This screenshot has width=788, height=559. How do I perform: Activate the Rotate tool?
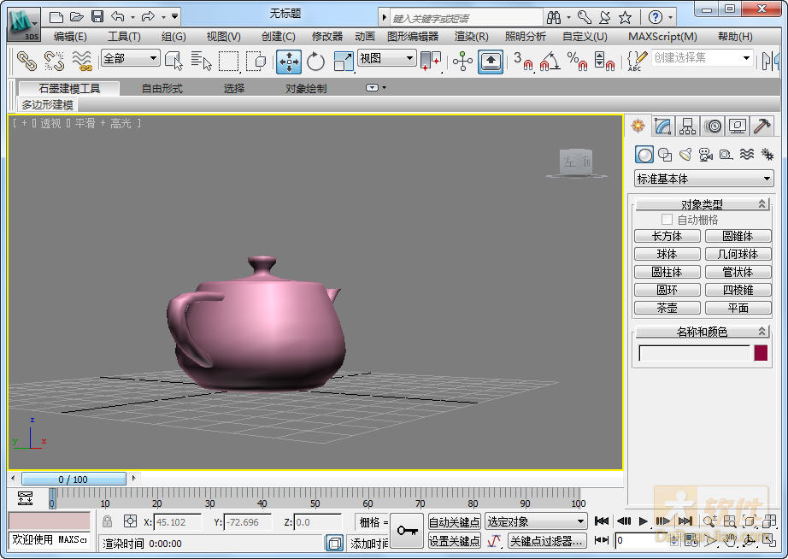pos(316,62)
